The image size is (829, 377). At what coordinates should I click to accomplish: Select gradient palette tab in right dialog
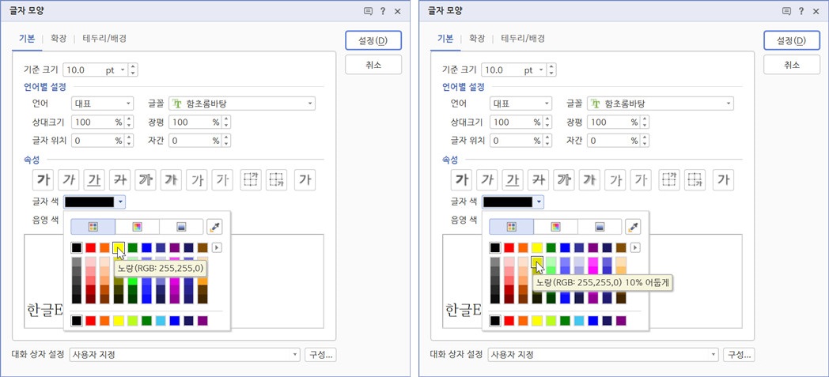tap(600, 227)
